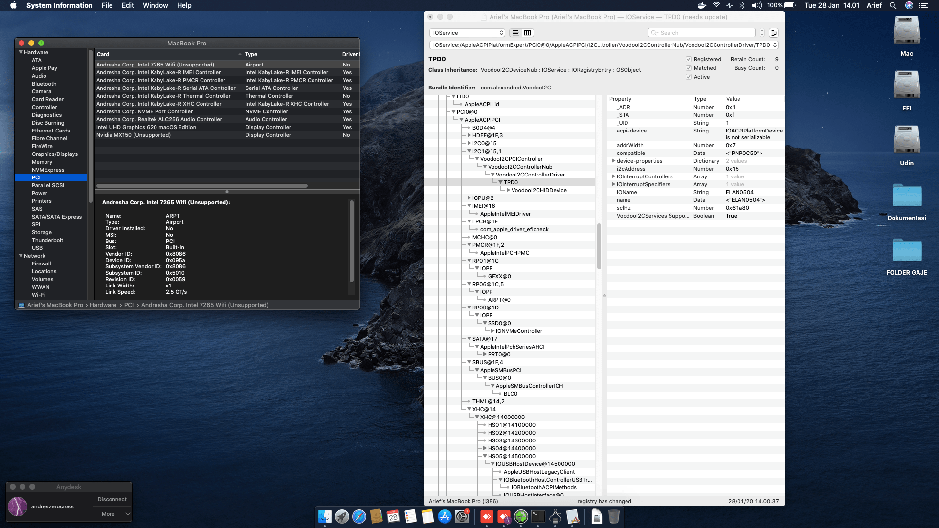Screen dimensions: 939x528
Task: Open System Preferences gear with badge
Action: click(462, 516)
